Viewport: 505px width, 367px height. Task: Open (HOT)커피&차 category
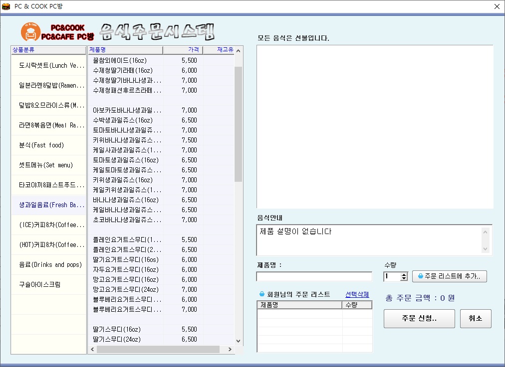[48, 245]
